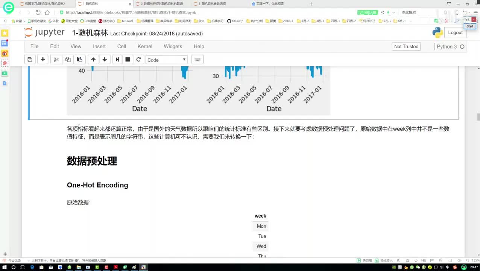
Task: Launch Edge browser from taskbar
Action: (32, 267)
